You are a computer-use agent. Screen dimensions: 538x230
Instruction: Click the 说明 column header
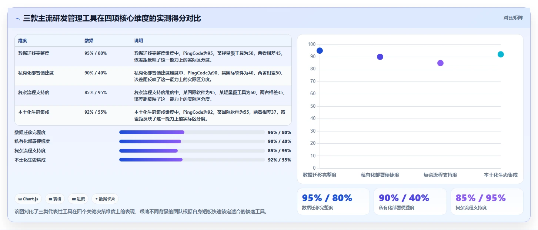(x=138, y=41)
